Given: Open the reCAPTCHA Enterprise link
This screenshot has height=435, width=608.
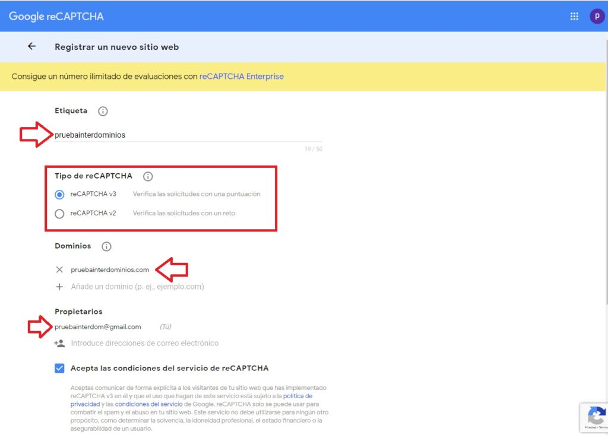Looking at the screenshot, I should pos(241,77).
